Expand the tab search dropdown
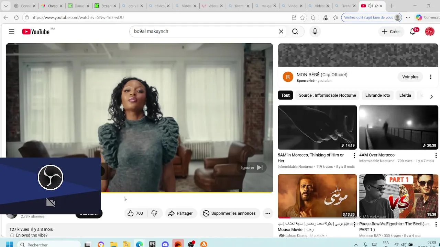Screen dimensions: 440x247 click(6, 6)
